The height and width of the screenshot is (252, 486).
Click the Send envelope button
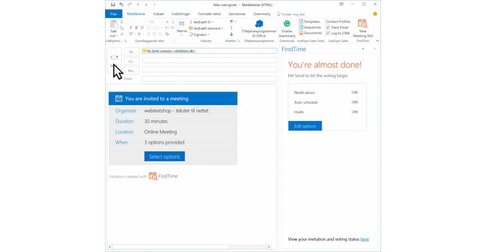pos(115,58)
